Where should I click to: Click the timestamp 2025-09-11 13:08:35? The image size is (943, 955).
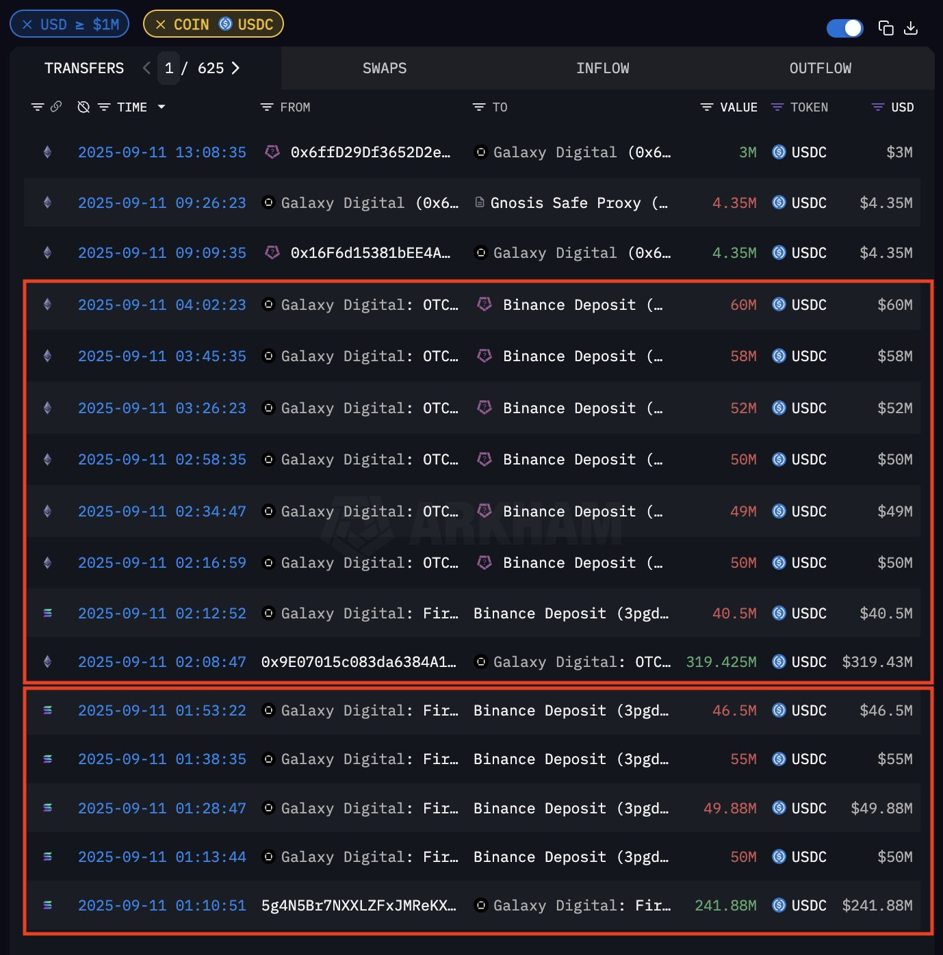point(162,152)
